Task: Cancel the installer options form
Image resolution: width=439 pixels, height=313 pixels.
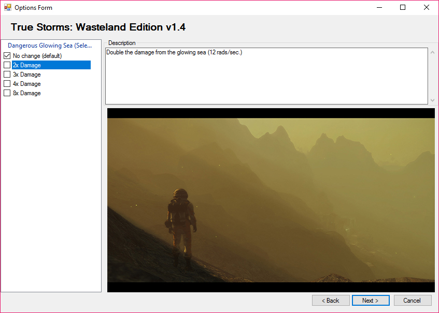Action: tap(413, 301)
